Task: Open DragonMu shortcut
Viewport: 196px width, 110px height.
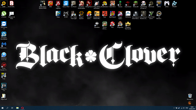Action: click(120, 24)
